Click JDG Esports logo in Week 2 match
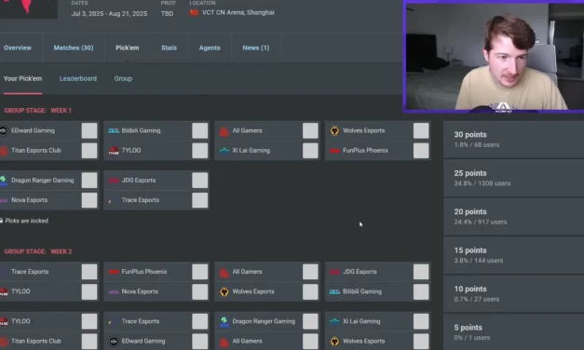The image size is (584, 350). pyautogui.click(x=334, y=272)
